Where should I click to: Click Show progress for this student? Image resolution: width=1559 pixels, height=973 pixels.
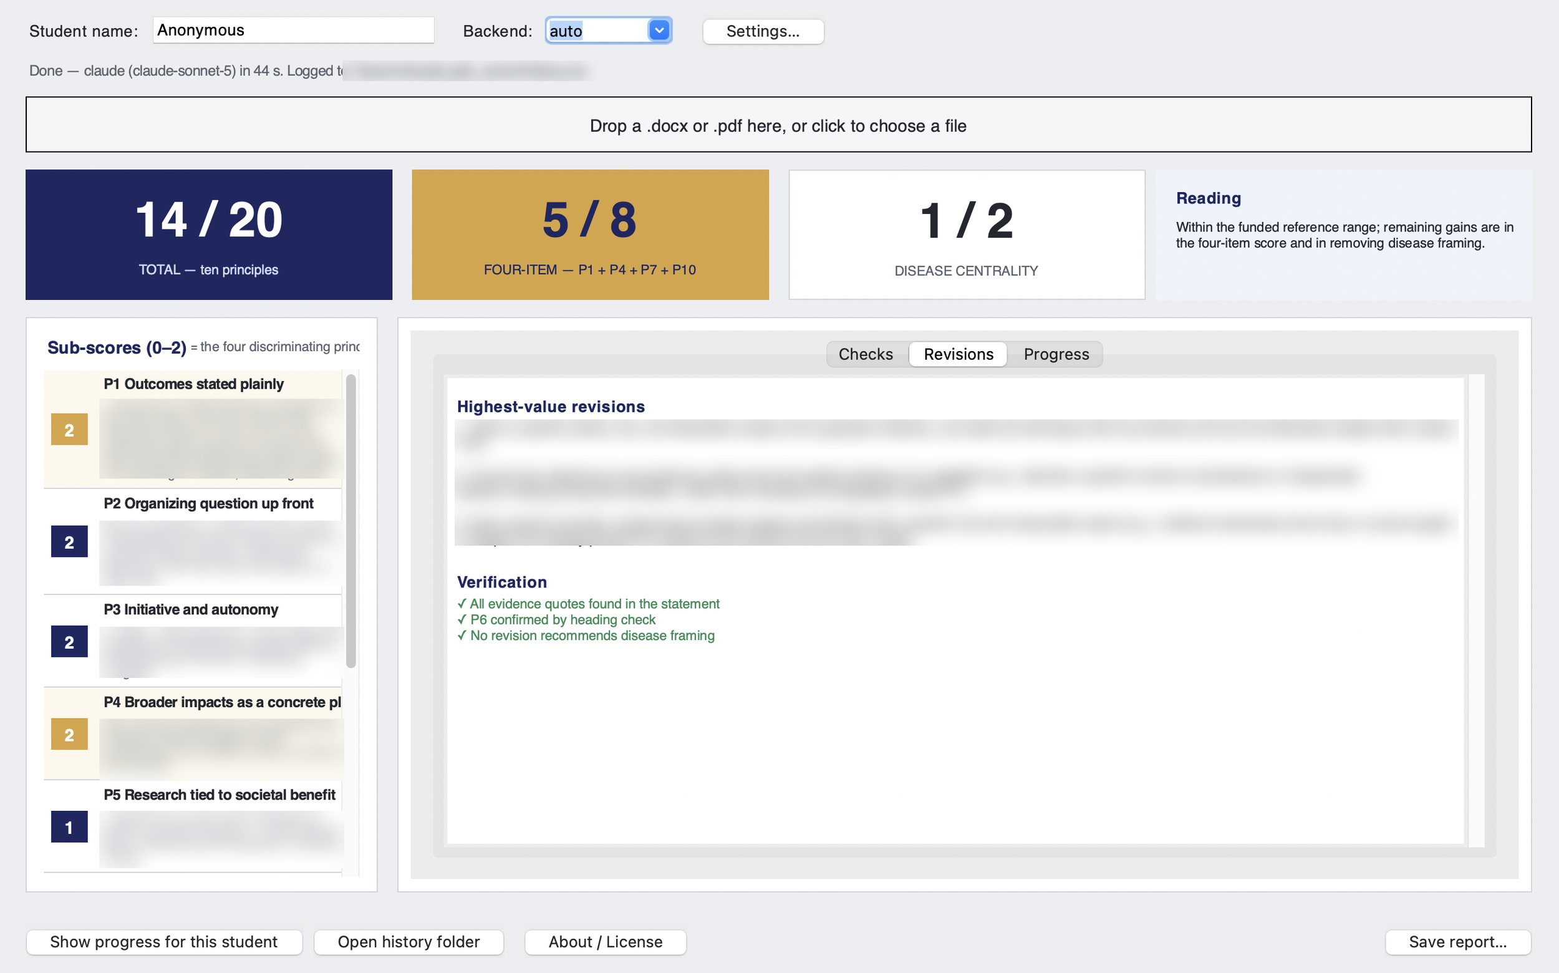click(x=164, y=941)
